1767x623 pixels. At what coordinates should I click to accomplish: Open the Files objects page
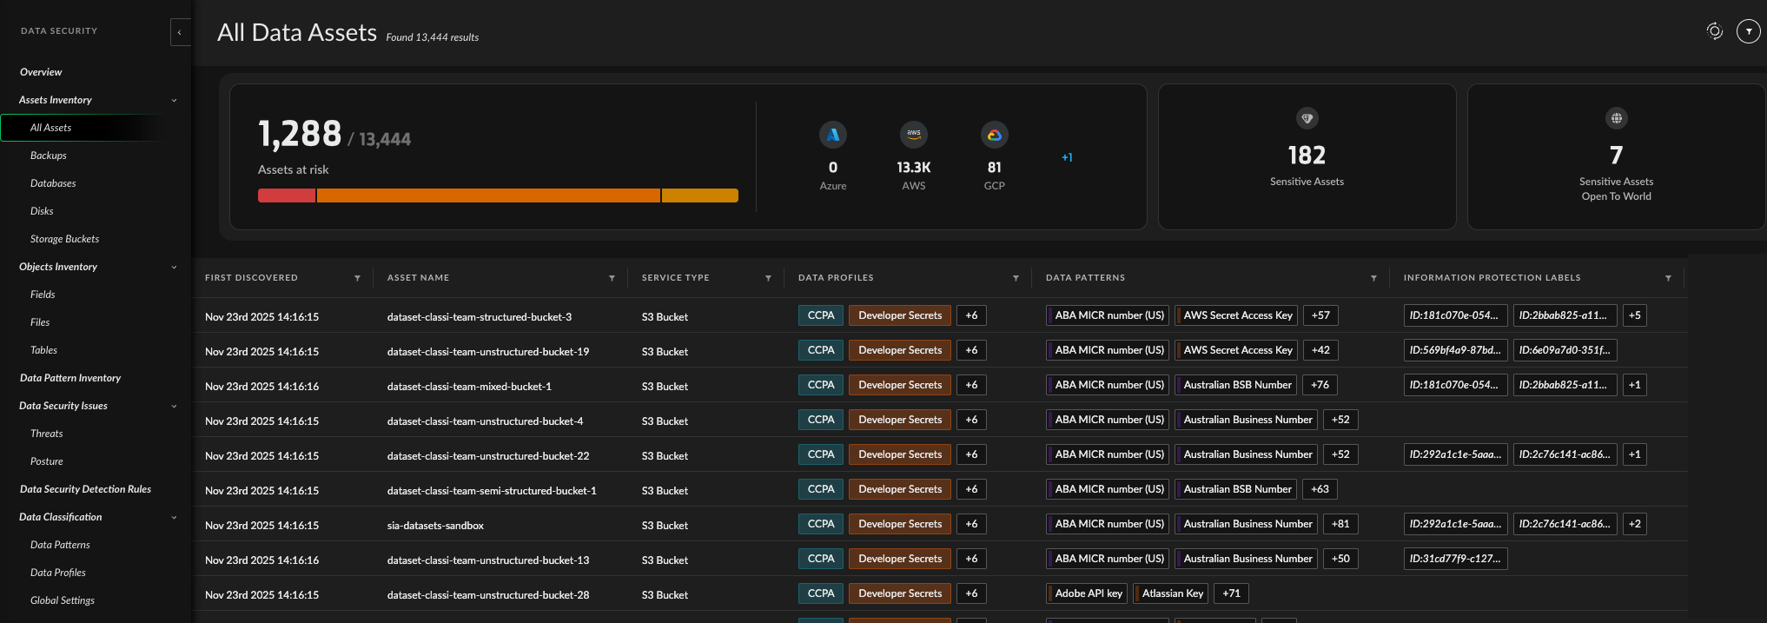(x=40, y=322)
